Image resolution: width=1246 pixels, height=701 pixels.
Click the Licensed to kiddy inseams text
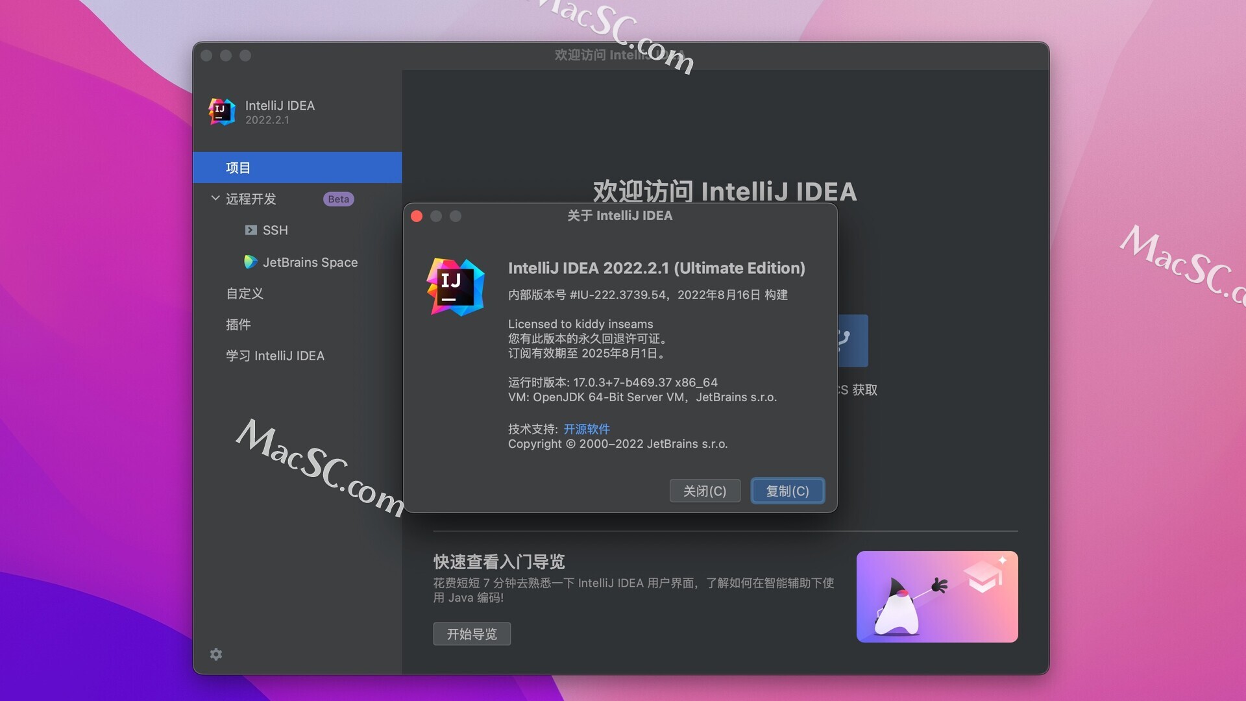coord(580,324)
